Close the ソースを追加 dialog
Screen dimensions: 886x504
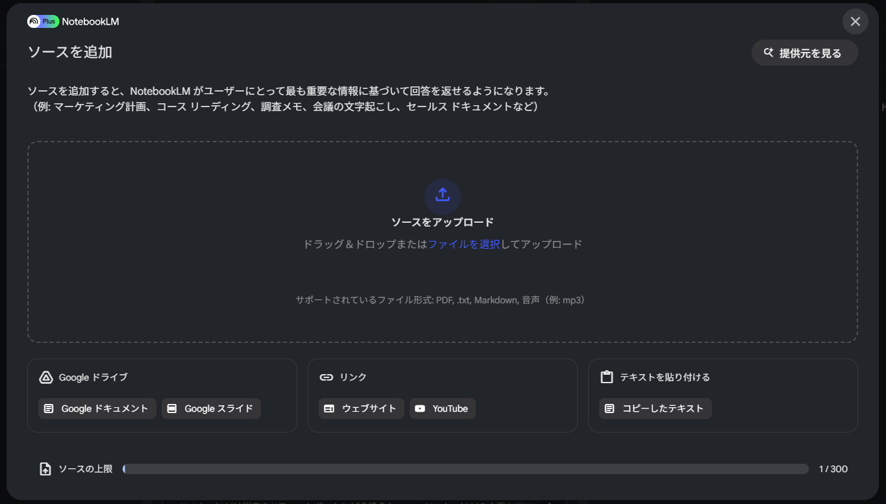coord(855,21)
